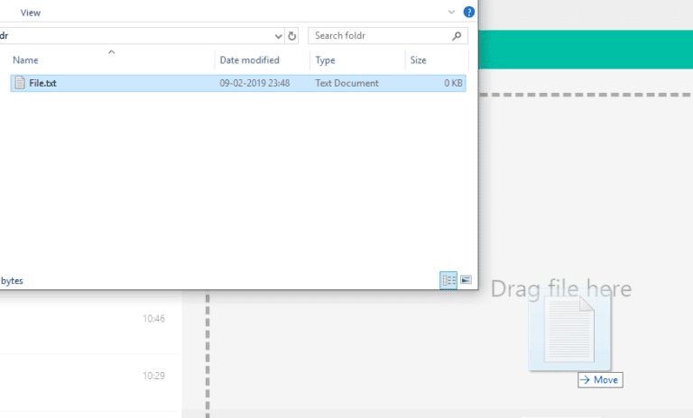Click the Refresh icon beside address bar
Image resolution: width=693 pixels, height=418 pixels.
pyautogui.click(x=291, y=36)
